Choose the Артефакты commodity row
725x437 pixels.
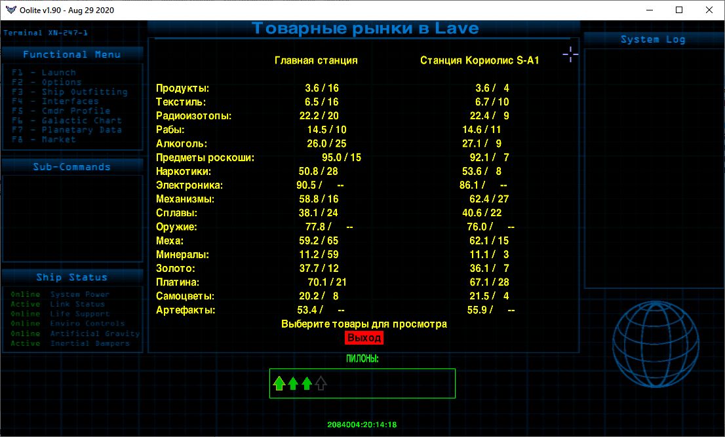pyautogui.click(x=186, y=310)
